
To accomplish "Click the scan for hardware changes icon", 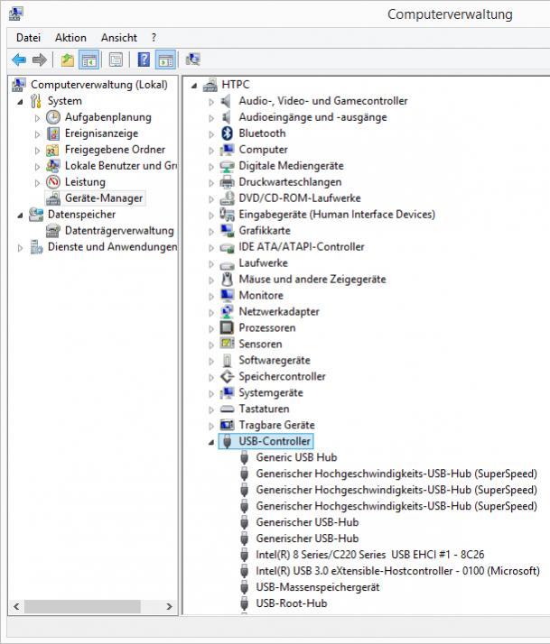I will tap(192, 60).
